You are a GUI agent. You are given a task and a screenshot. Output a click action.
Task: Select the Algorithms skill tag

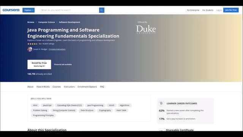(x=125, y=105)
